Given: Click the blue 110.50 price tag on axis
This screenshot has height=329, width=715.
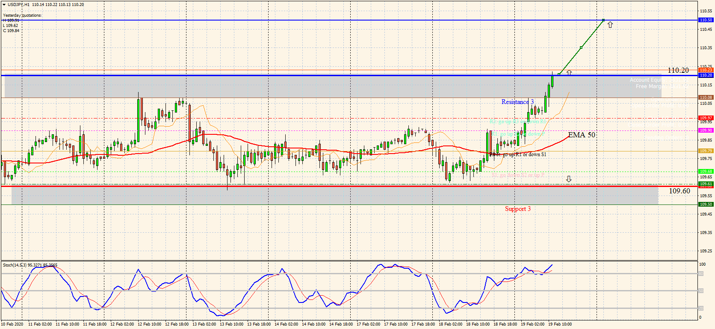Looking at the screenshot, I should point(706,20).
